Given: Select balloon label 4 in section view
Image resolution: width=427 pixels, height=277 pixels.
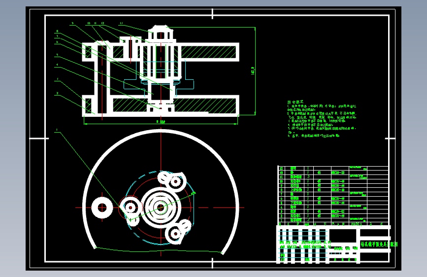Looking at the screenshot, I should (x=58, y=65).
